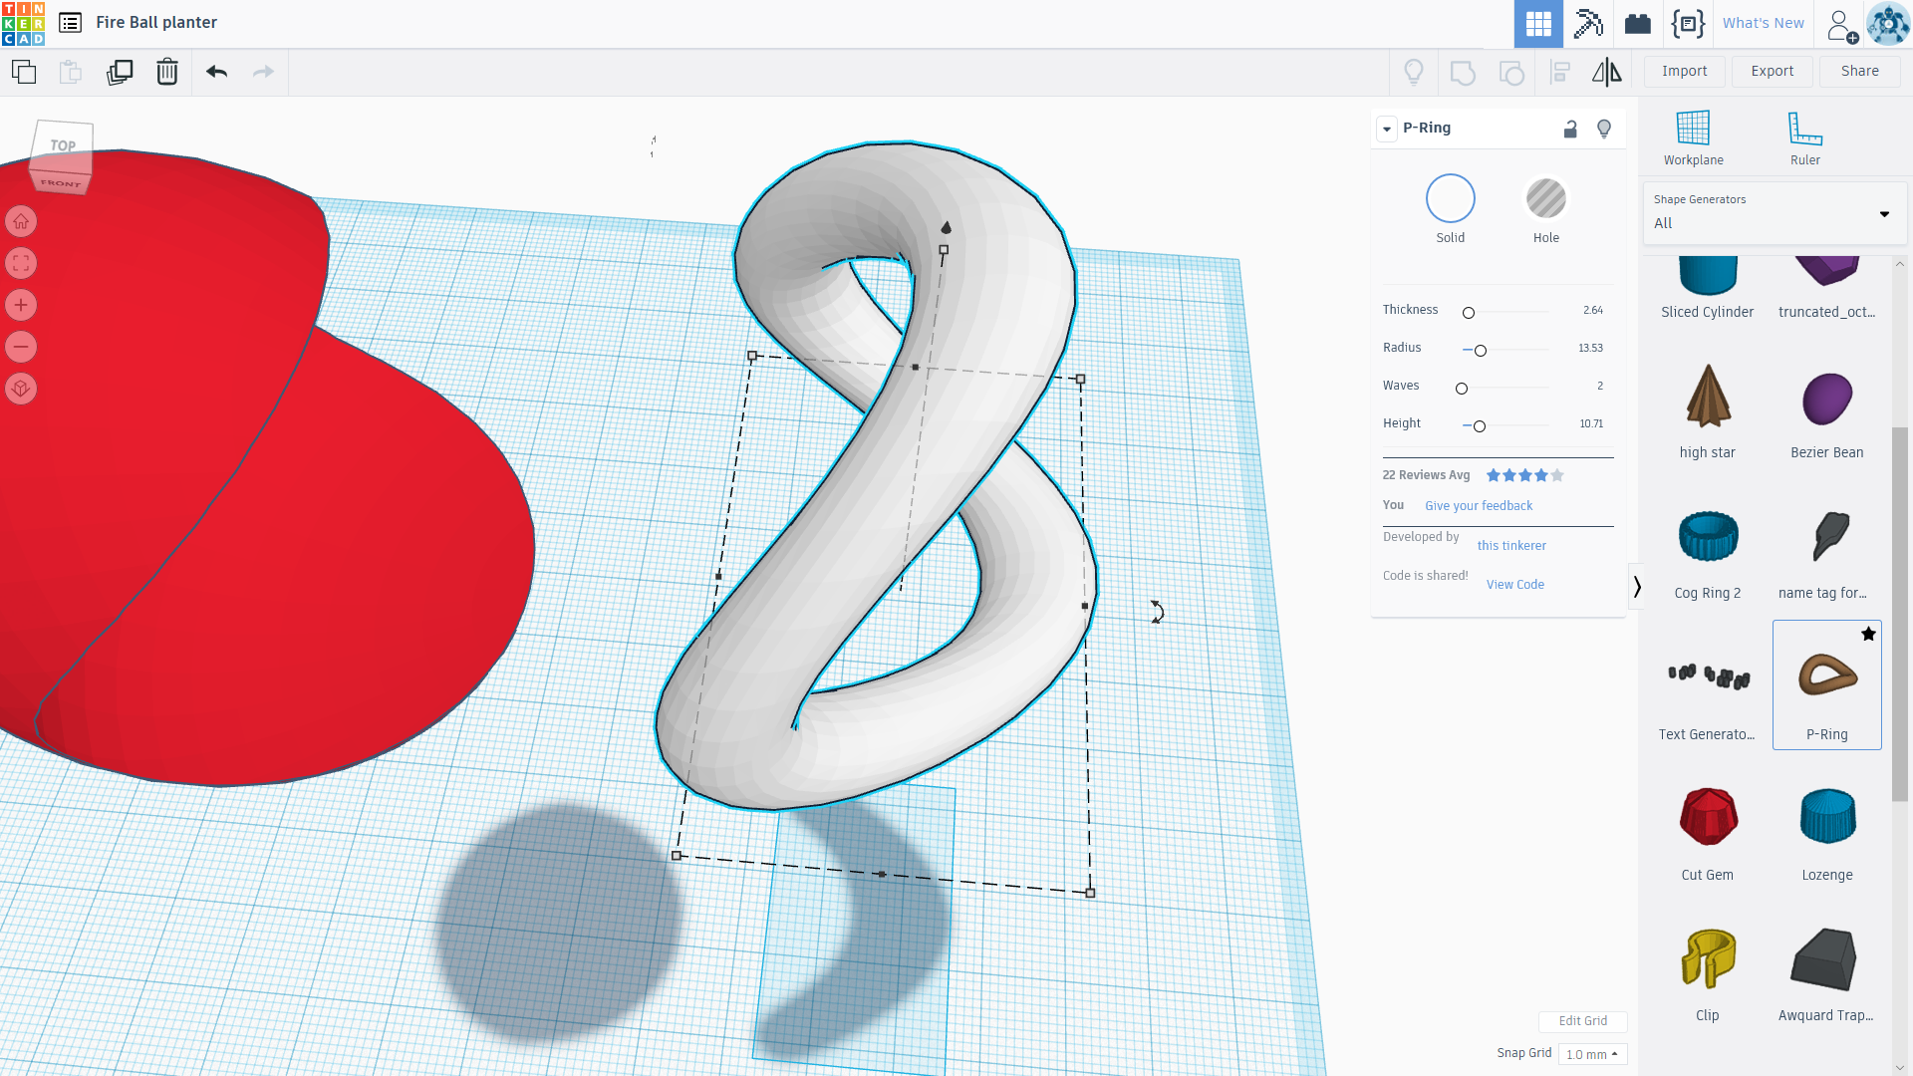This screenshot has height=1076, width=1913.
Task: Click the Edit Grid button
Action: [x=1582, y=1021]
